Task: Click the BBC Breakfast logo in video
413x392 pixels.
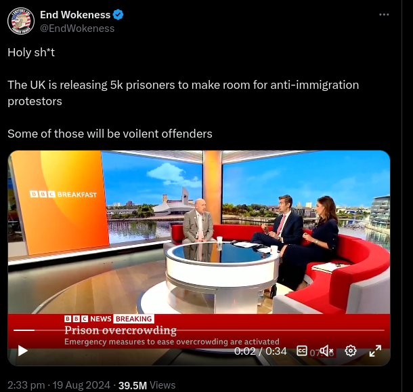Action: point(63,195)
